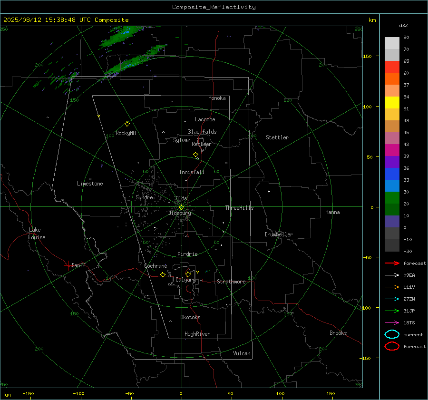Click the red cross marker at Banff
Viewport: 428px width, 400px height.
tap(68, 265)
